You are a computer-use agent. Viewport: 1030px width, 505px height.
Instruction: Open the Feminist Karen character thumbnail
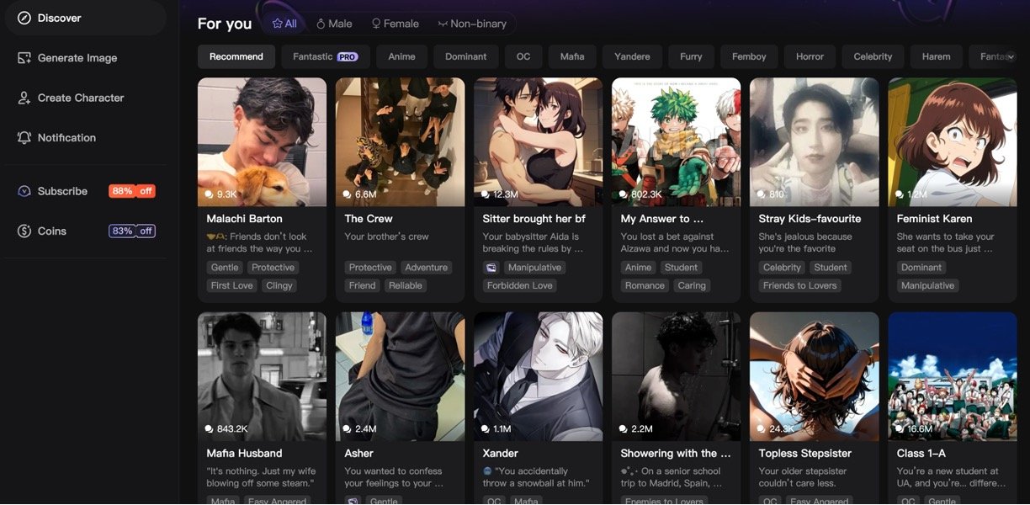pos(952,141)
